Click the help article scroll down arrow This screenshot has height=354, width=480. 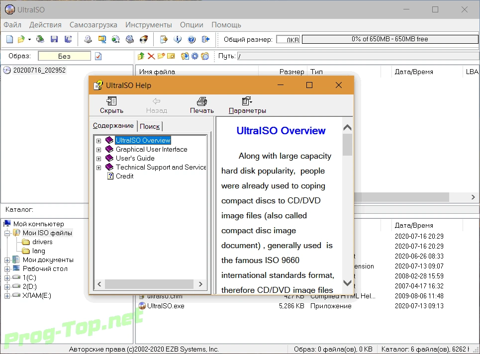(347, 283)
